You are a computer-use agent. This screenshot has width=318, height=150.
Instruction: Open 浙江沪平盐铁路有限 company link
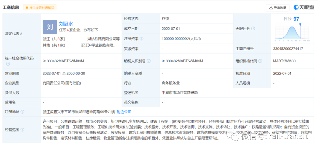99,45
